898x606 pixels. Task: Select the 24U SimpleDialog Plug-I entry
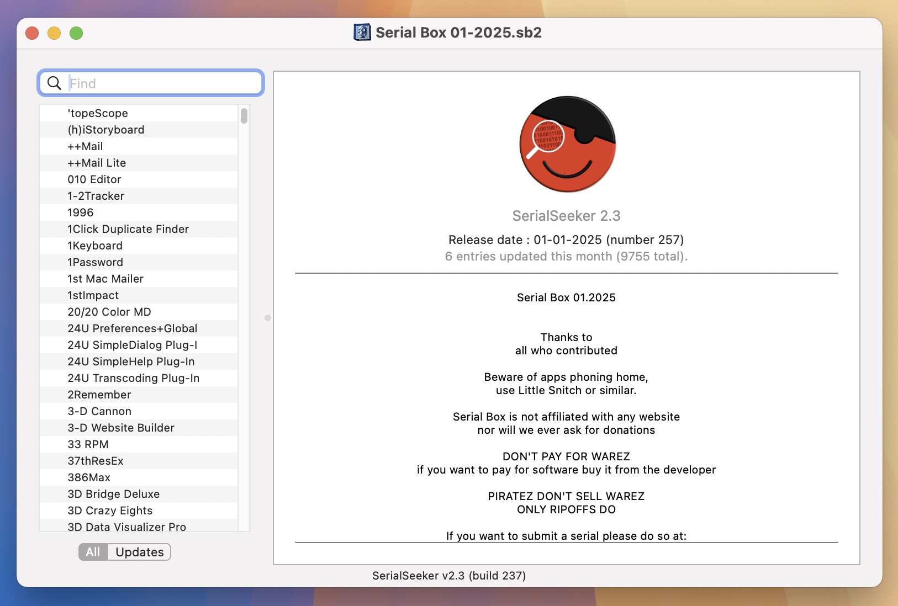(139, 345)
